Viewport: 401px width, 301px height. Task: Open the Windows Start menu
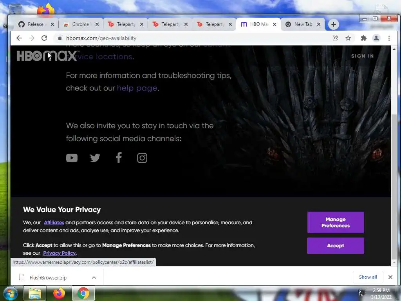point(10,293)
